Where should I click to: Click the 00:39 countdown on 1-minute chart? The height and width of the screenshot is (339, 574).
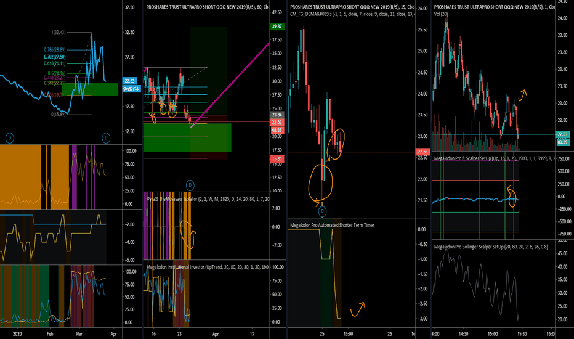coord(562,142)
